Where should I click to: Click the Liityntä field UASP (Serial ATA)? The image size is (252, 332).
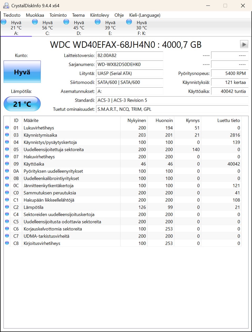130,73
